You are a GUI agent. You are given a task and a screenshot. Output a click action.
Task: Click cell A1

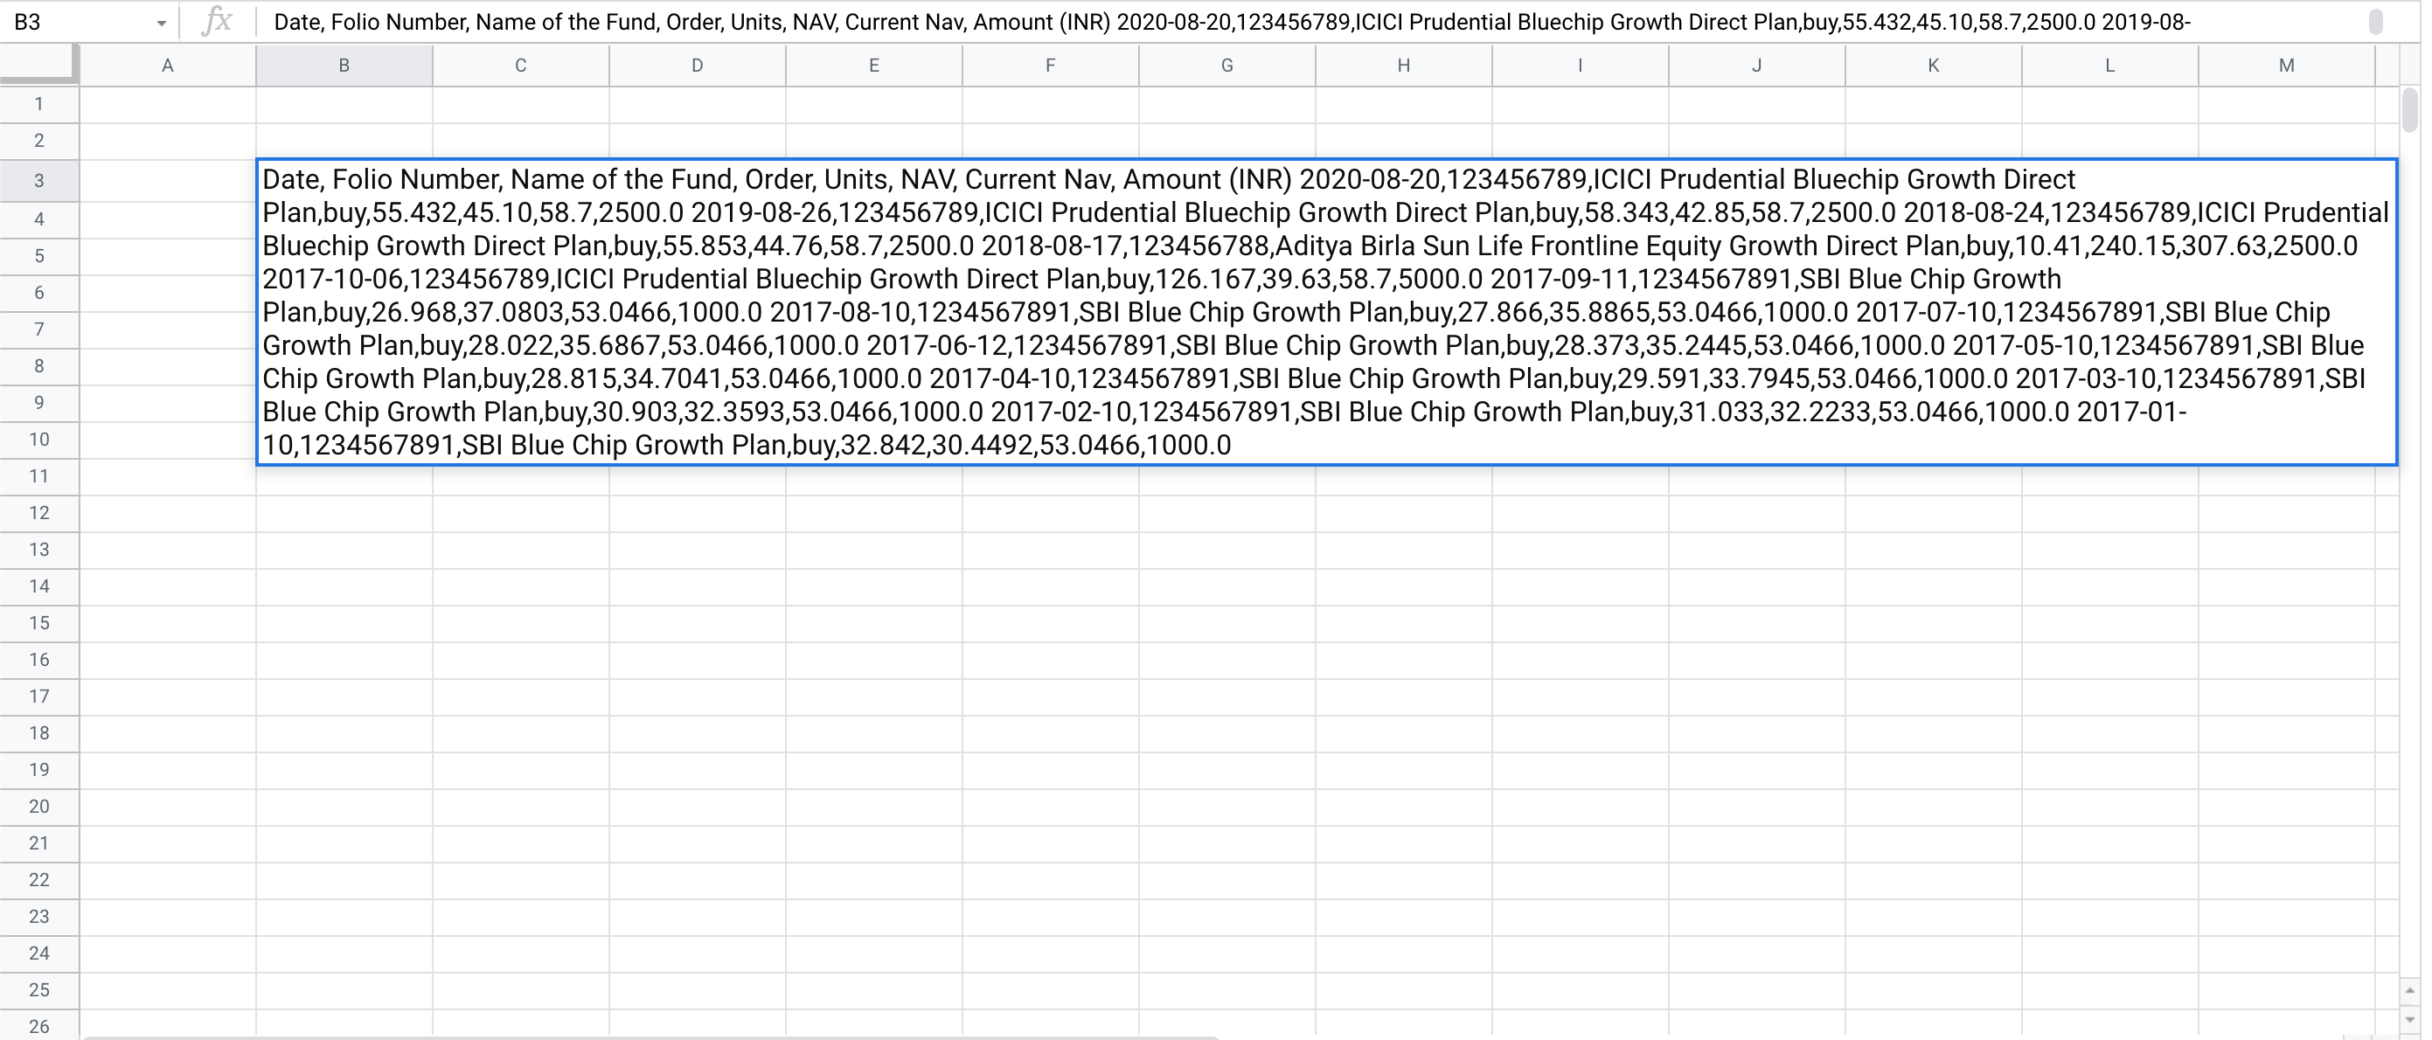coord(167,104)
